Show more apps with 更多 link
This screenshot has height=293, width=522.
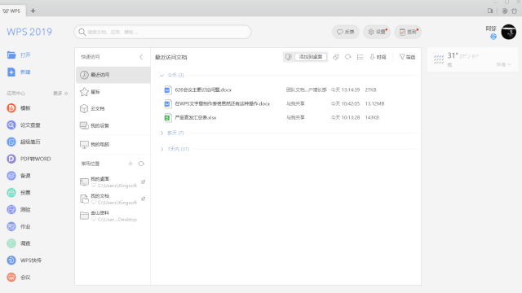(60, 94)
